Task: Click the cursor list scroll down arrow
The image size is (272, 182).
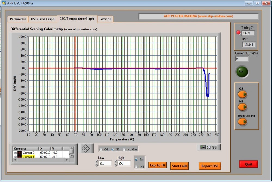Action: pyautogui.click(x=72, y=156)
